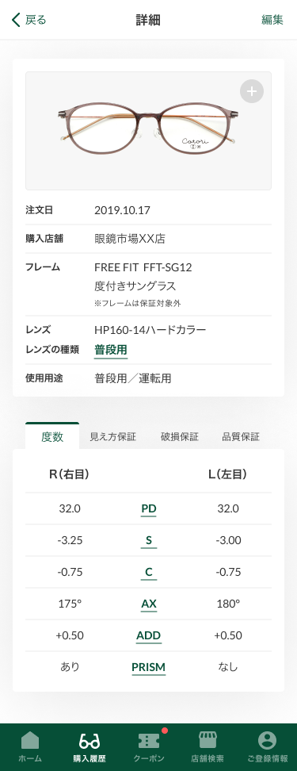Image resolution: width=297 pixels, height=771 pixels.
Task: Open the ホーム home icon
Action: pos(30,741)
